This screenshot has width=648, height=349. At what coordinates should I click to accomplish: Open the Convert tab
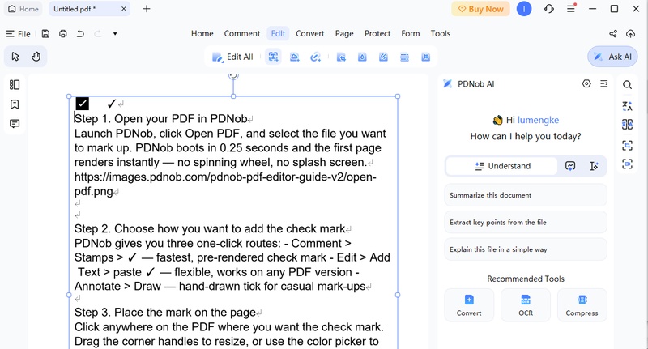(x=310, y=33)
